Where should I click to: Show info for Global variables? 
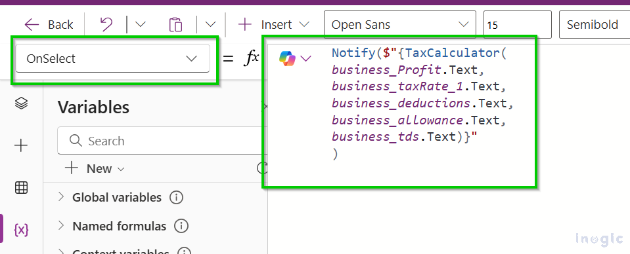[x=176, y=198]
